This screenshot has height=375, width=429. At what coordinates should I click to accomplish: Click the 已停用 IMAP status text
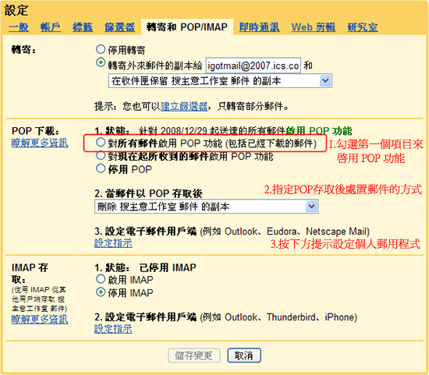pos(168,267)
